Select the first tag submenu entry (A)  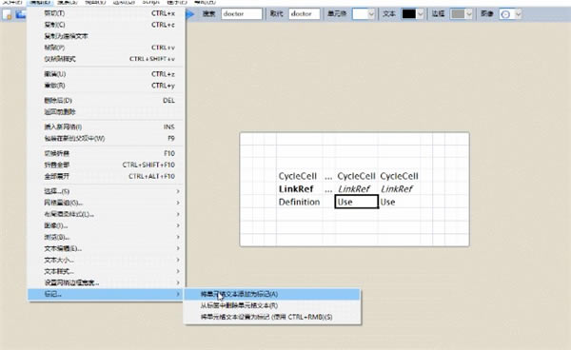tap(272, 294)
